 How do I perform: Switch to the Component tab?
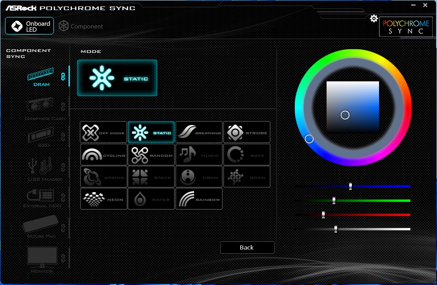(x=81, y=26)
